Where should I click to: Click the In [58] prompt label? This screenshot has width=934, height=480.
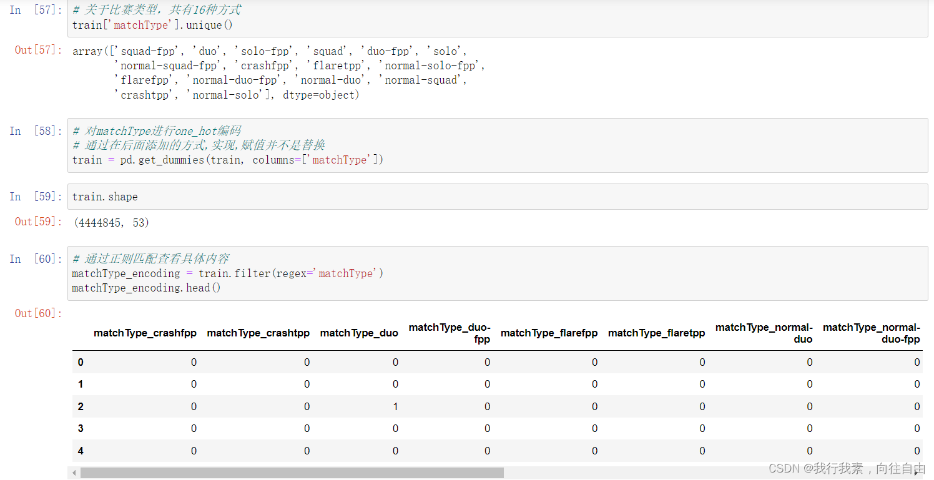(x=36, y=131)
